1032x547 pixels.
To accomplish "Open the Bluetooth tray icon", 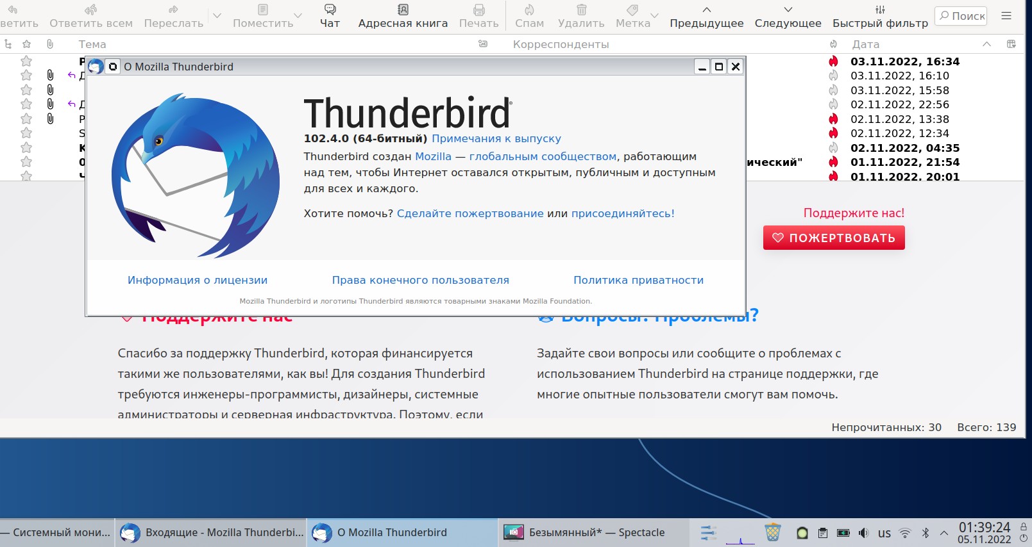I will click(926, 533).
